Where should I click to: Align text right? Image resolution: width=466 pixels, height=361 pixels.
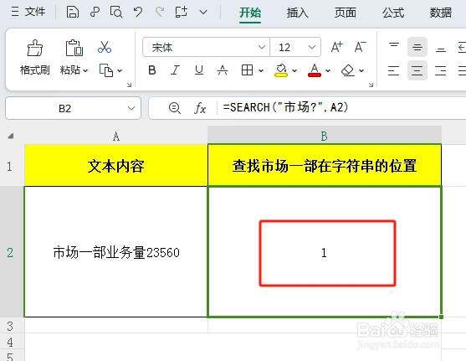tap(440, 70)
